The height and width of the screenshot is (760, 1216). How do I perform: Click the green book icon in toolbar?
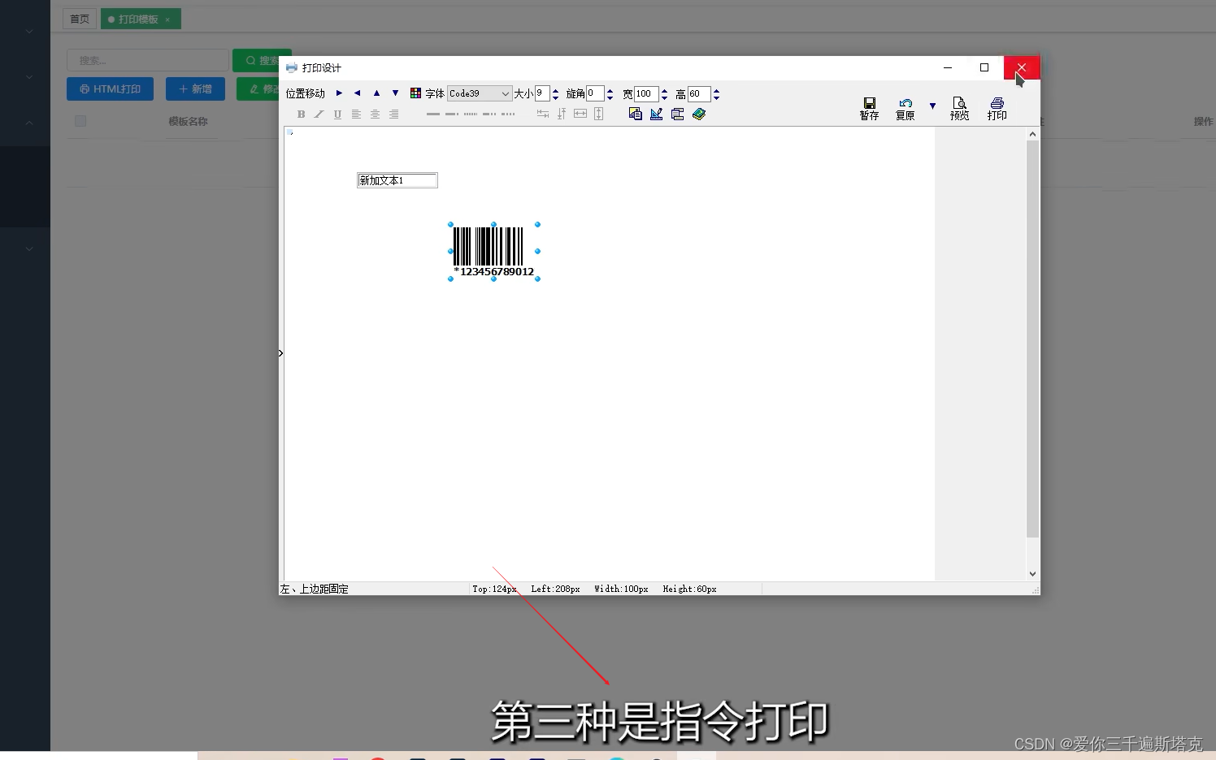click(699, 114)
